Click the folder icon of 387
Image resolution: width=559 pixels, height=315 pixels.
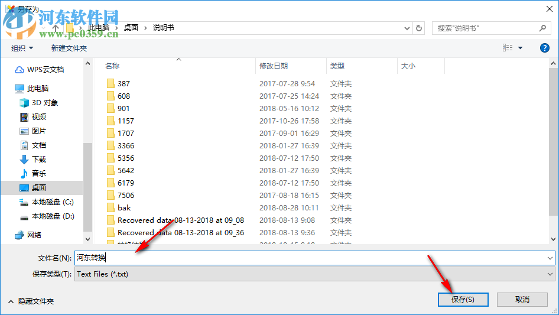pos(110,83)
